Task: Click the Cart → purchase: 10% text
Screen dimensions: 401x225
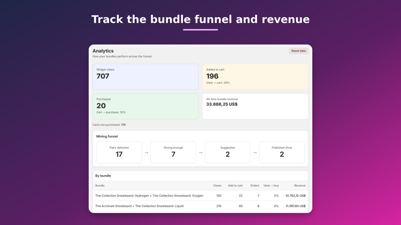Action: pyautogui.click(x=111, y=112)
